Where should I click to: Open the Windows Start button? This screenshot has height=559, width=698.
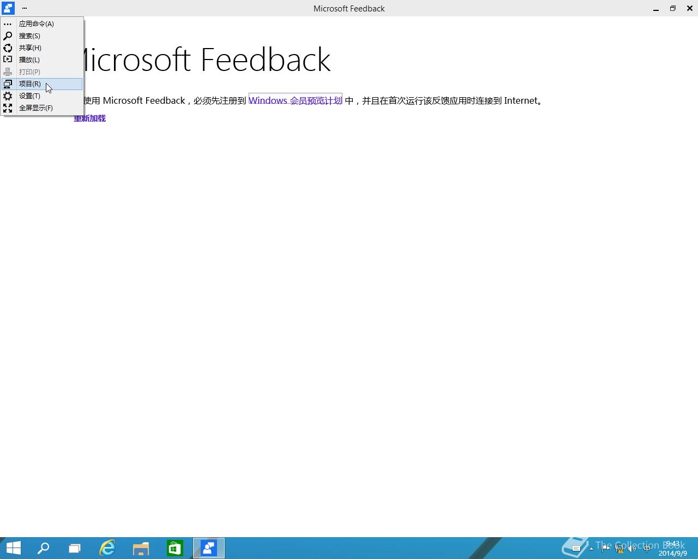tap(13, 548)
